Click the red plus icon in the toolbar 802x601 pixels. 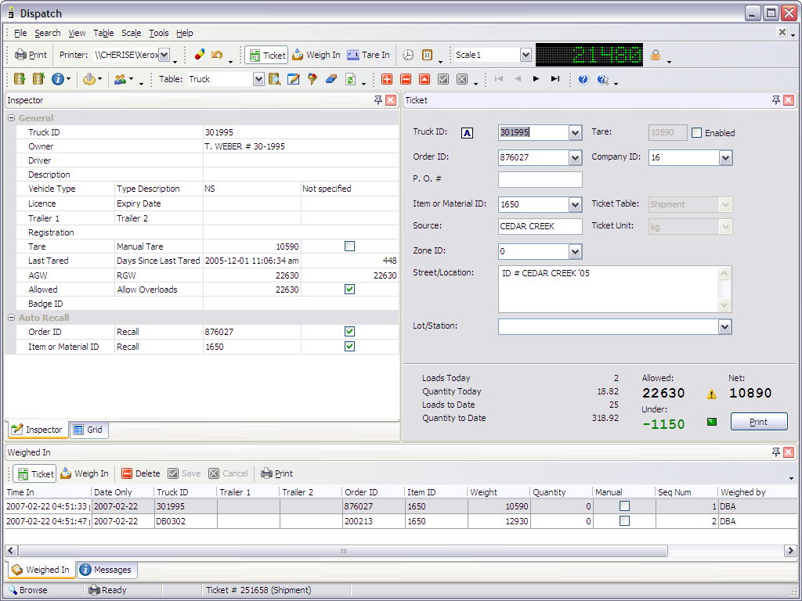(387, 79)
